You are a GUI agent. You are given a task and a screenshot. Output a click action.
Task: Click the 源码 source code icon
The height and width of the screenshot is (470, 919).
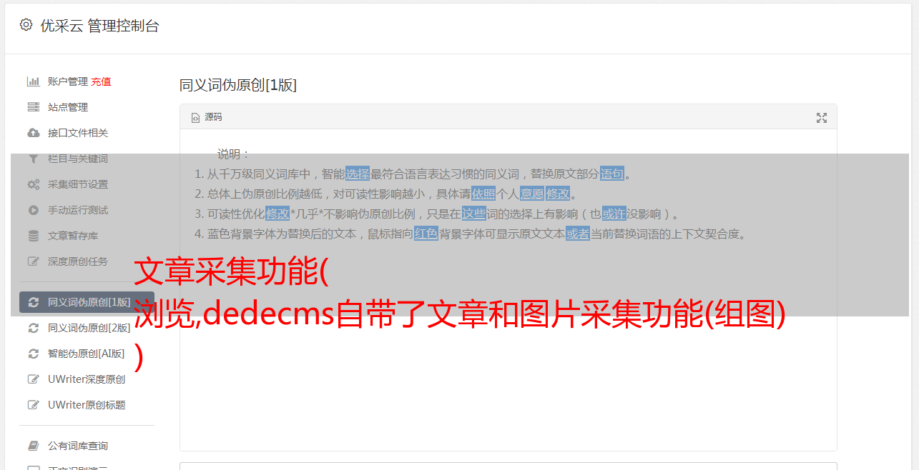195,118
